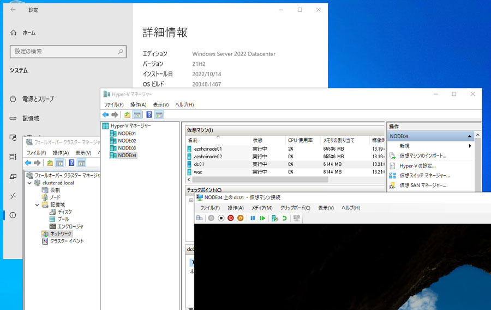491x310 pixels.
Task: Select the wac virtual machine row
Action: click(285, 172)
